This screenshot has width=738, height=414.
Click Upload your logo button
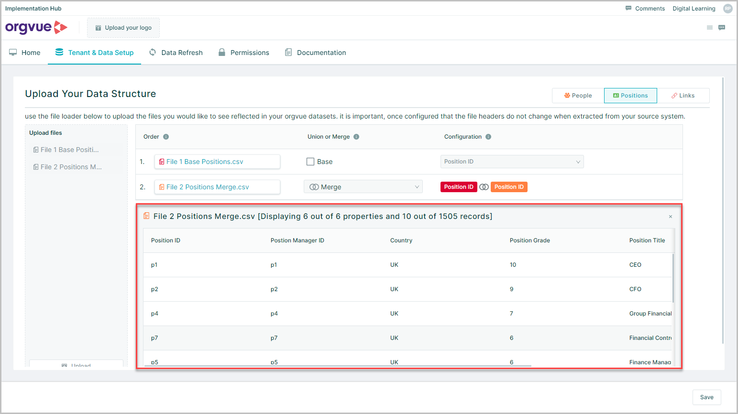(123, 28)
